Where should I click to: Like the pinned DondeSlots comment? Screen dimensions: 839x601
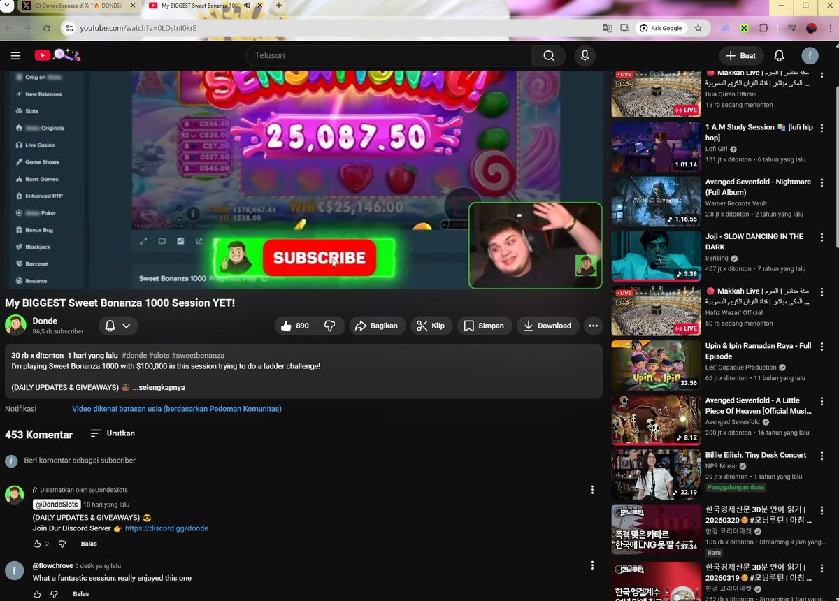click(x=37, y=544)
